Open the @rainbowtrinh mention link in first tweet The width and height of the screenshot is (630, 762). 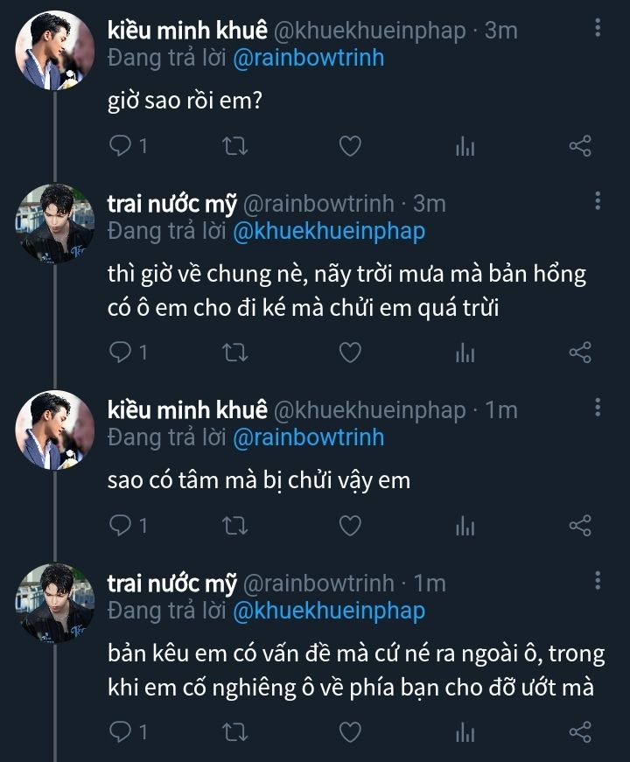tap(308, 58)
